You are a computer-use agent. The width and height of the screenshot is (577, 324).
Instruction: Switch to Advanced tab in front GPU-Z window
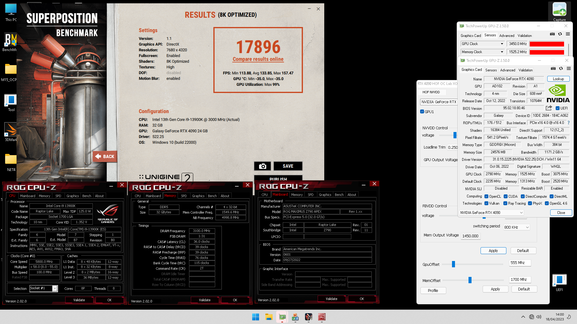click(508, 70)
